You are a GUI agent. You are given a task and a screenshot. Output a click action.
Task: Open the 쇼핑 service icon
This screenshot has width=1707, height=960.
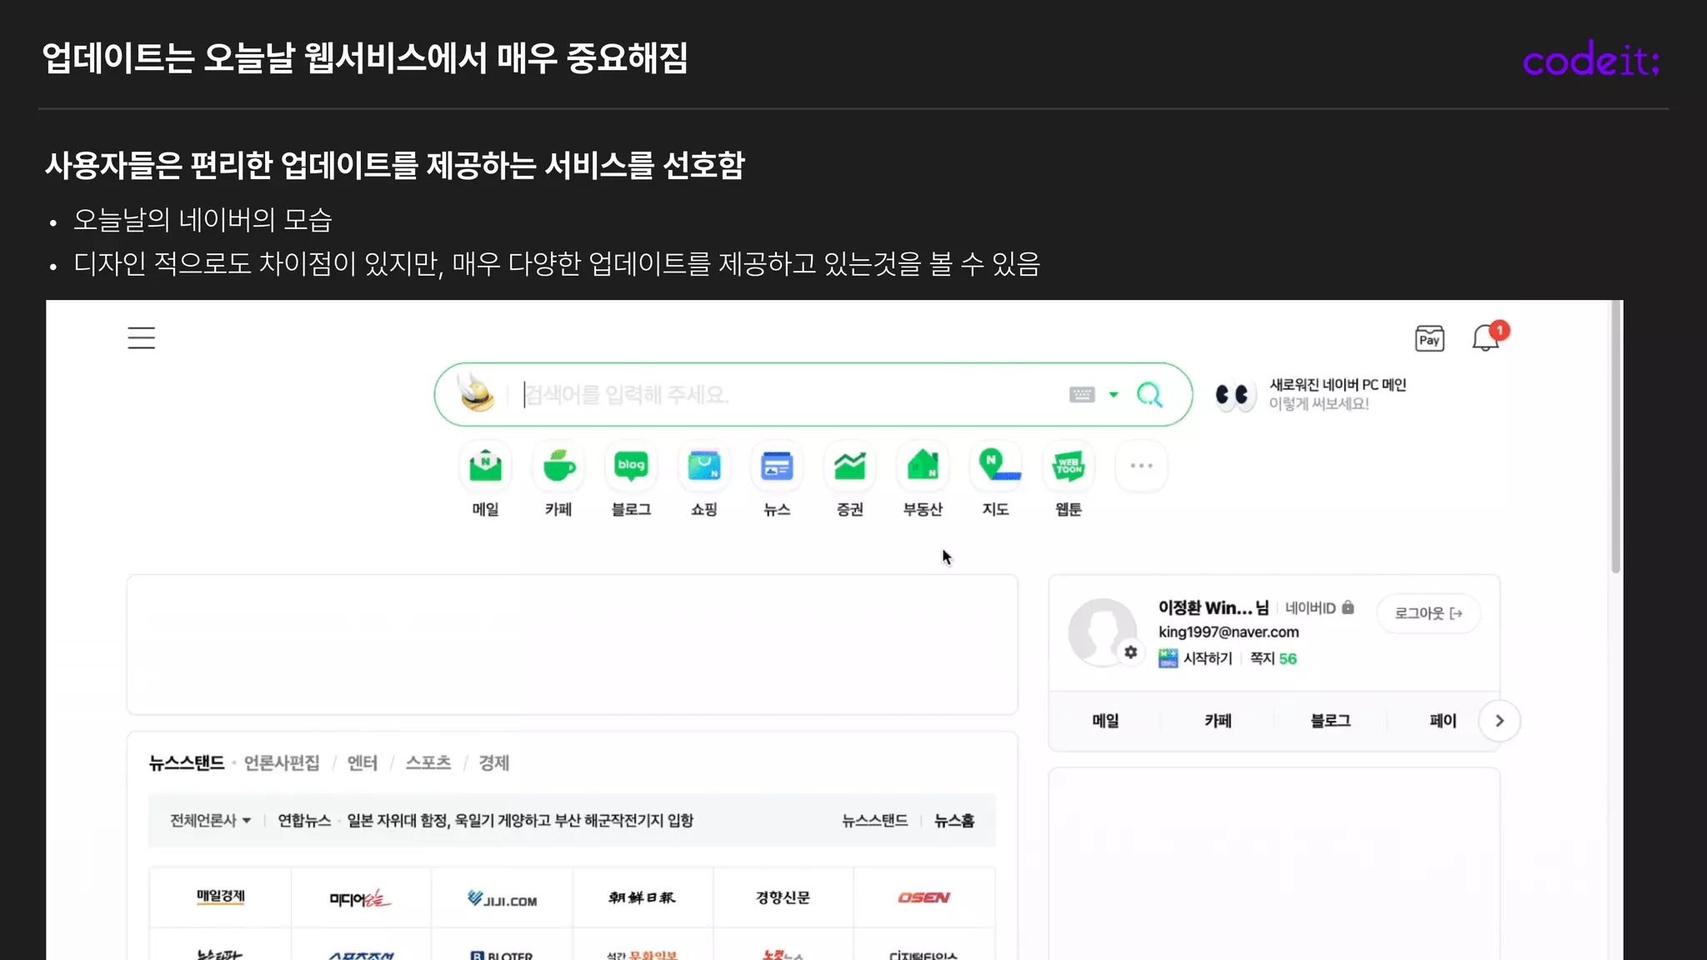[x=704, y=466]
